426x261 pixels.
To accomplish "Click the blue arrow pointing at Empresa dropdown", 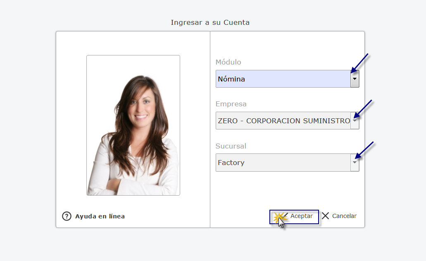I will click(364, 108).
